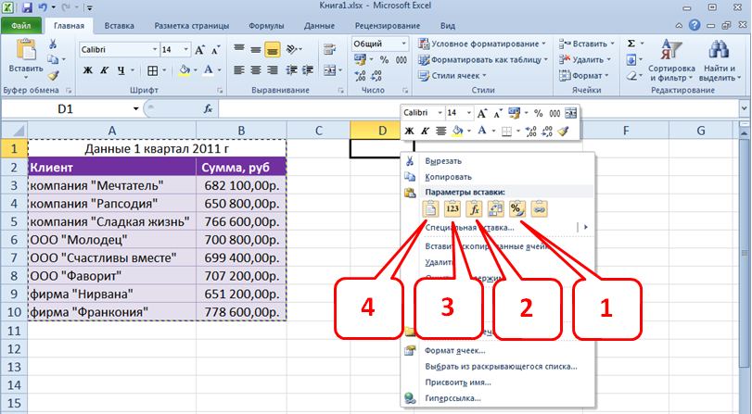
Task: Expand the Общий number format dropdown
Action: [403, 44]
